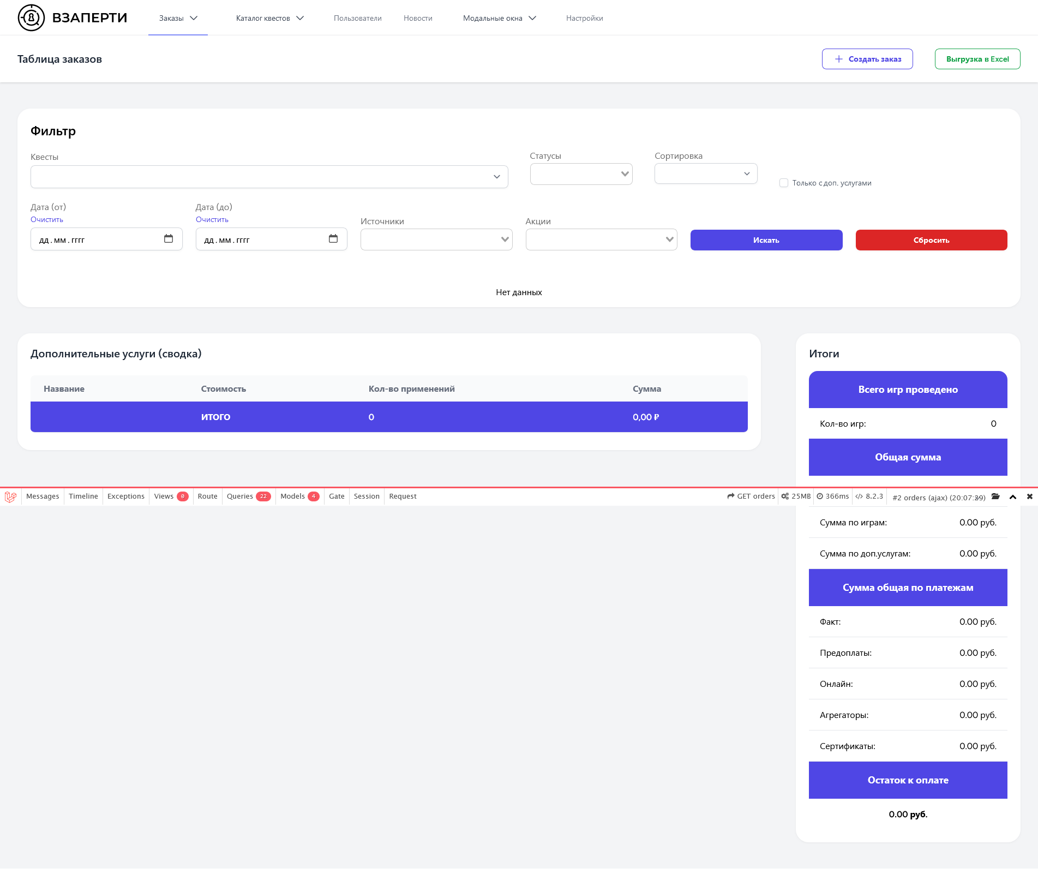Open the Статусы dropdown

581,174
